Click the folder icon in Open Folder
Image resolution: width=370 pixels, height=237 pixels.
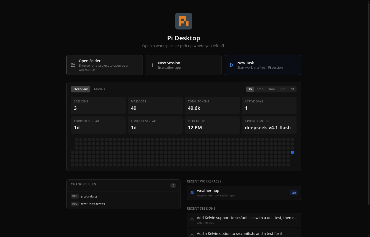pyautogui.click(x=73, y=65)
